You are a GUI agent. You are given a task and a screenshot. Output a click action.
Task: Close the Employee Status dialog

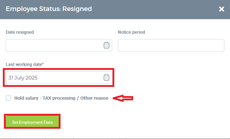tap(221, 9)
